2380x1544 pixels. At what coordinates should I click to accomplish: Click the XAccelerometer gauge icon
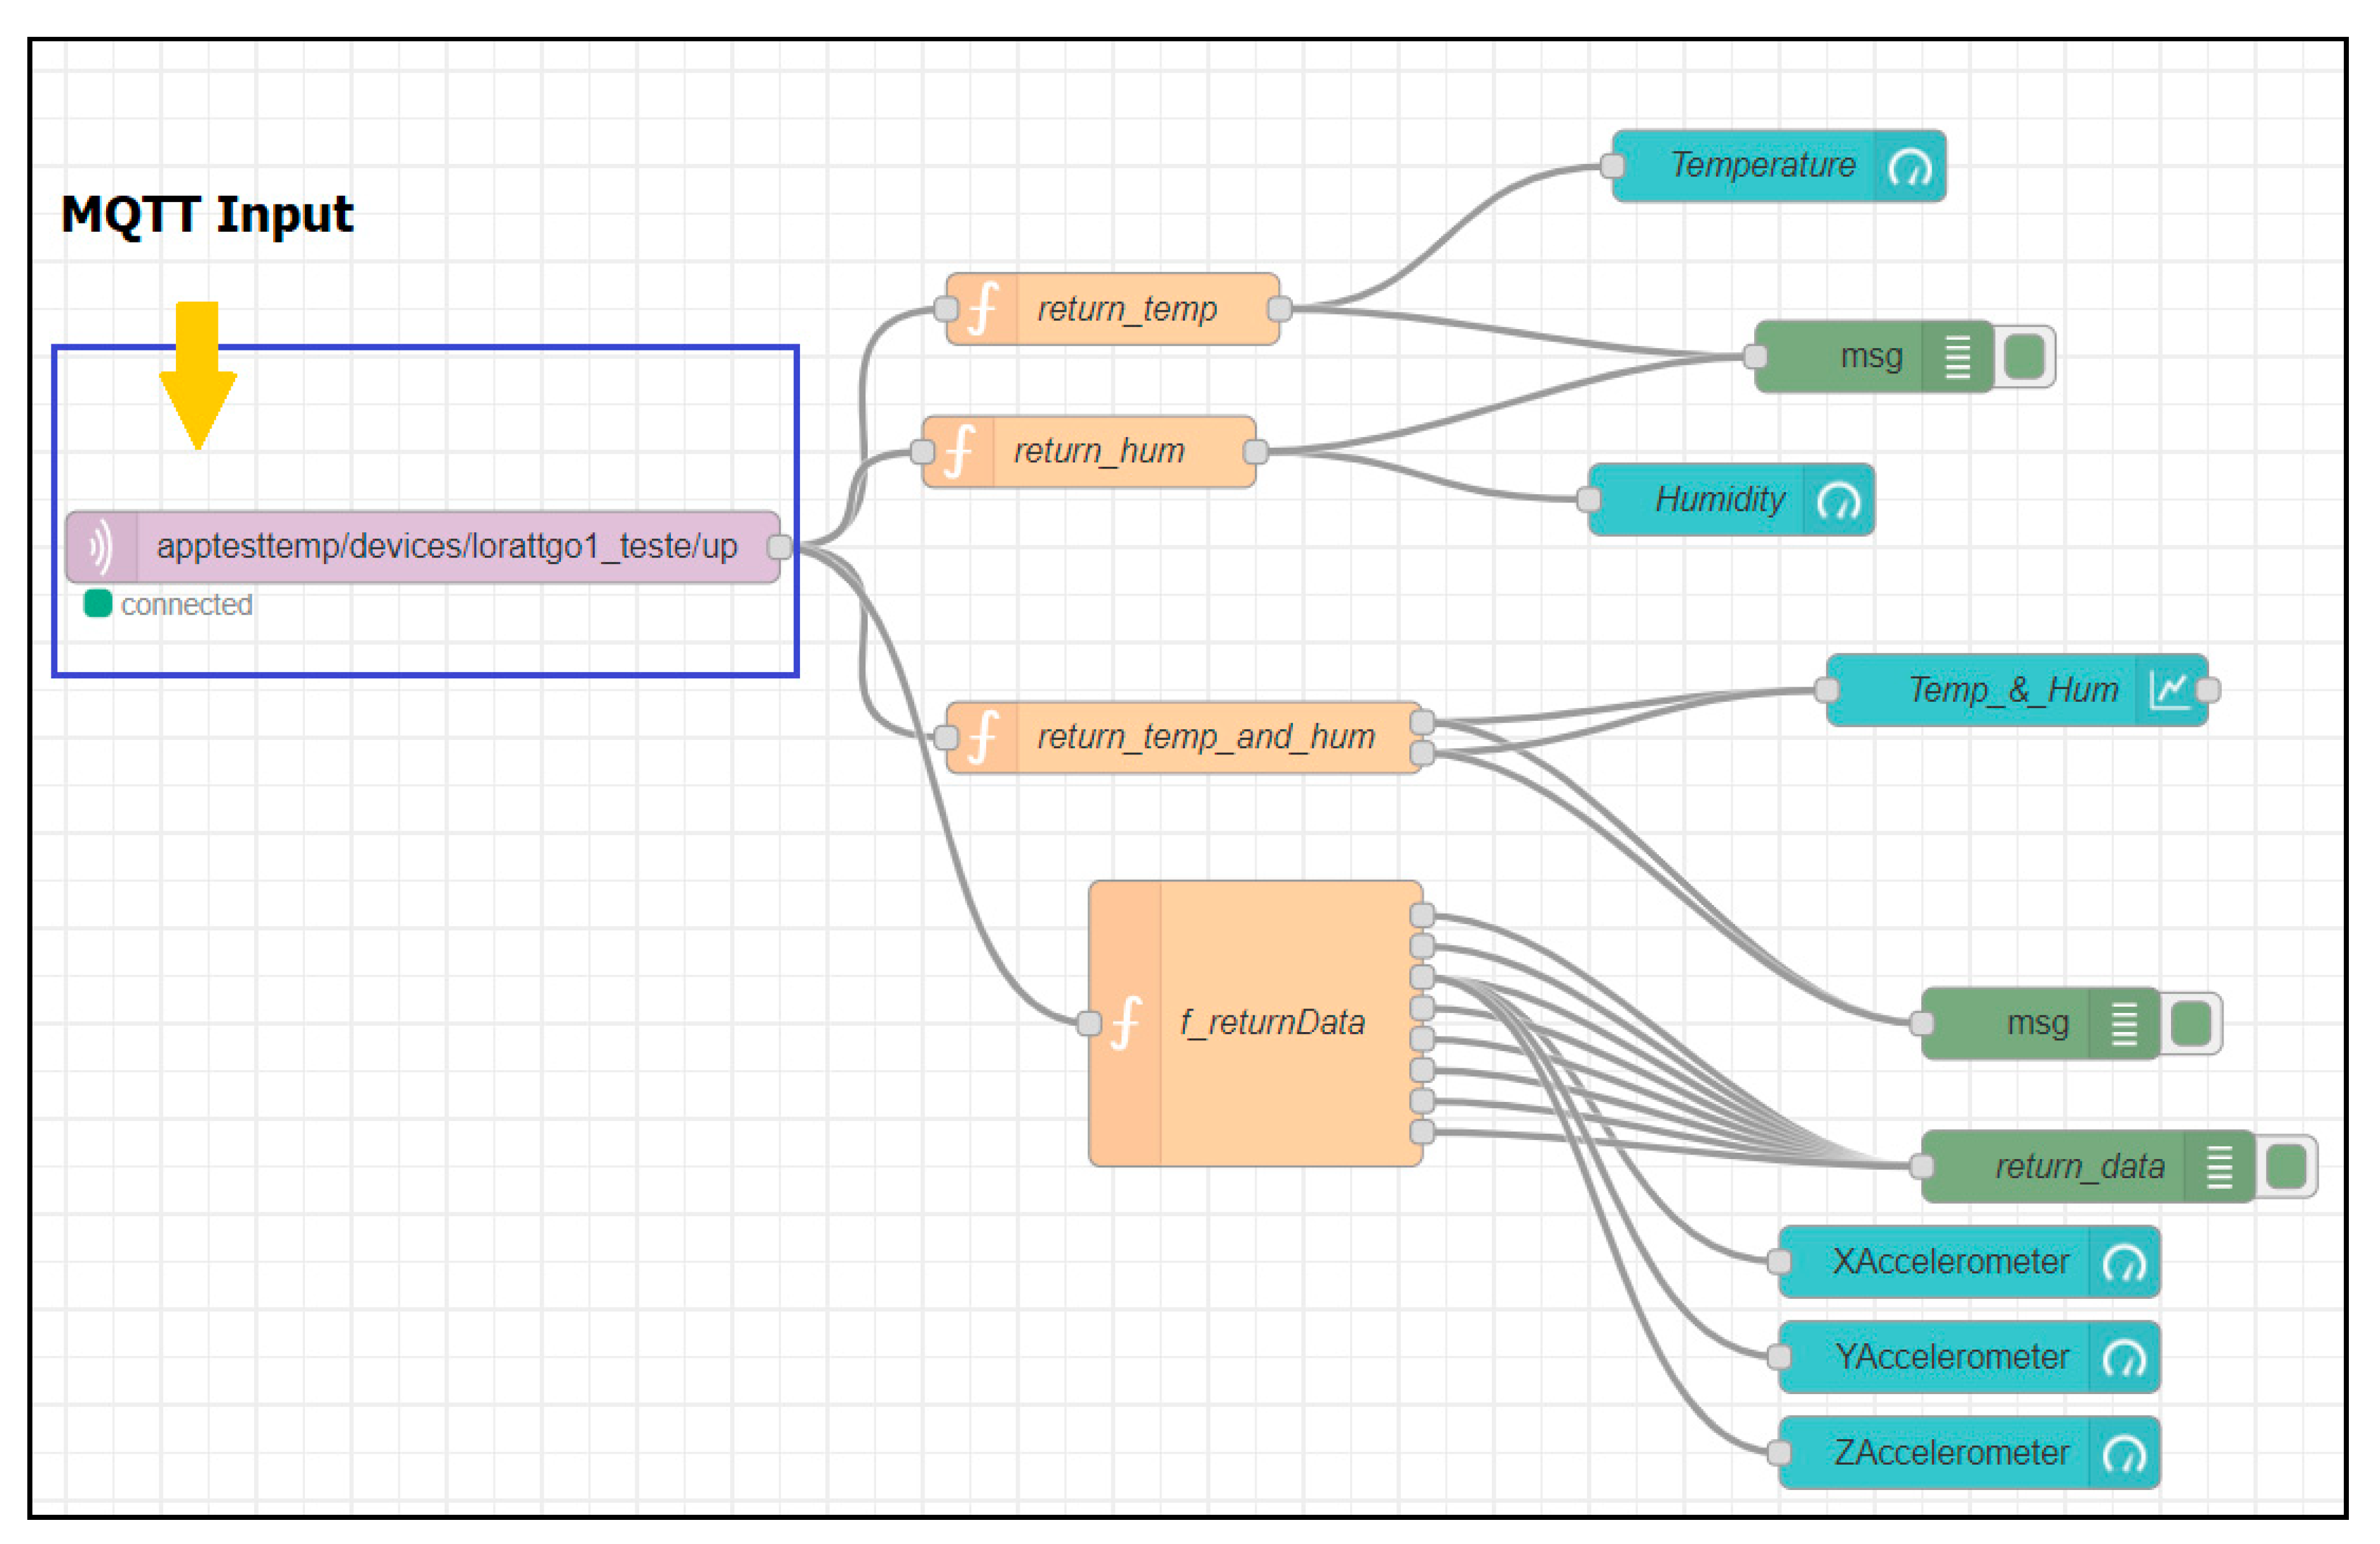[2123, 1262]
